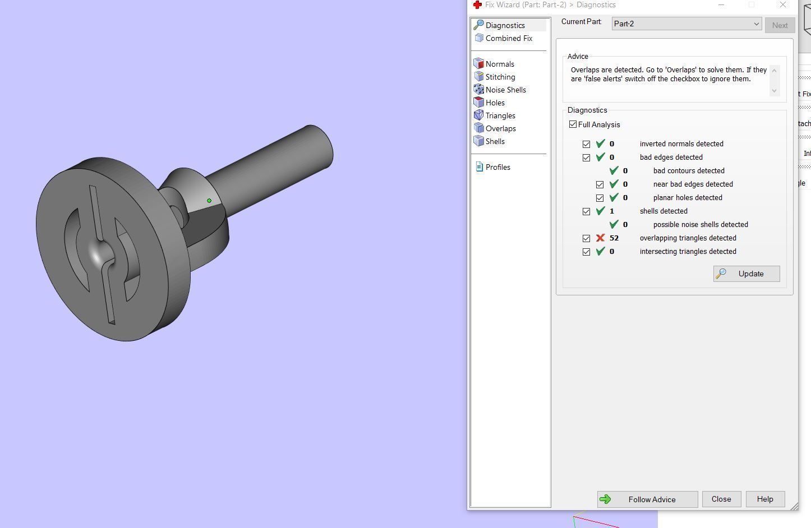
Task: Switch to the Normals page
Action: (500, 64)
